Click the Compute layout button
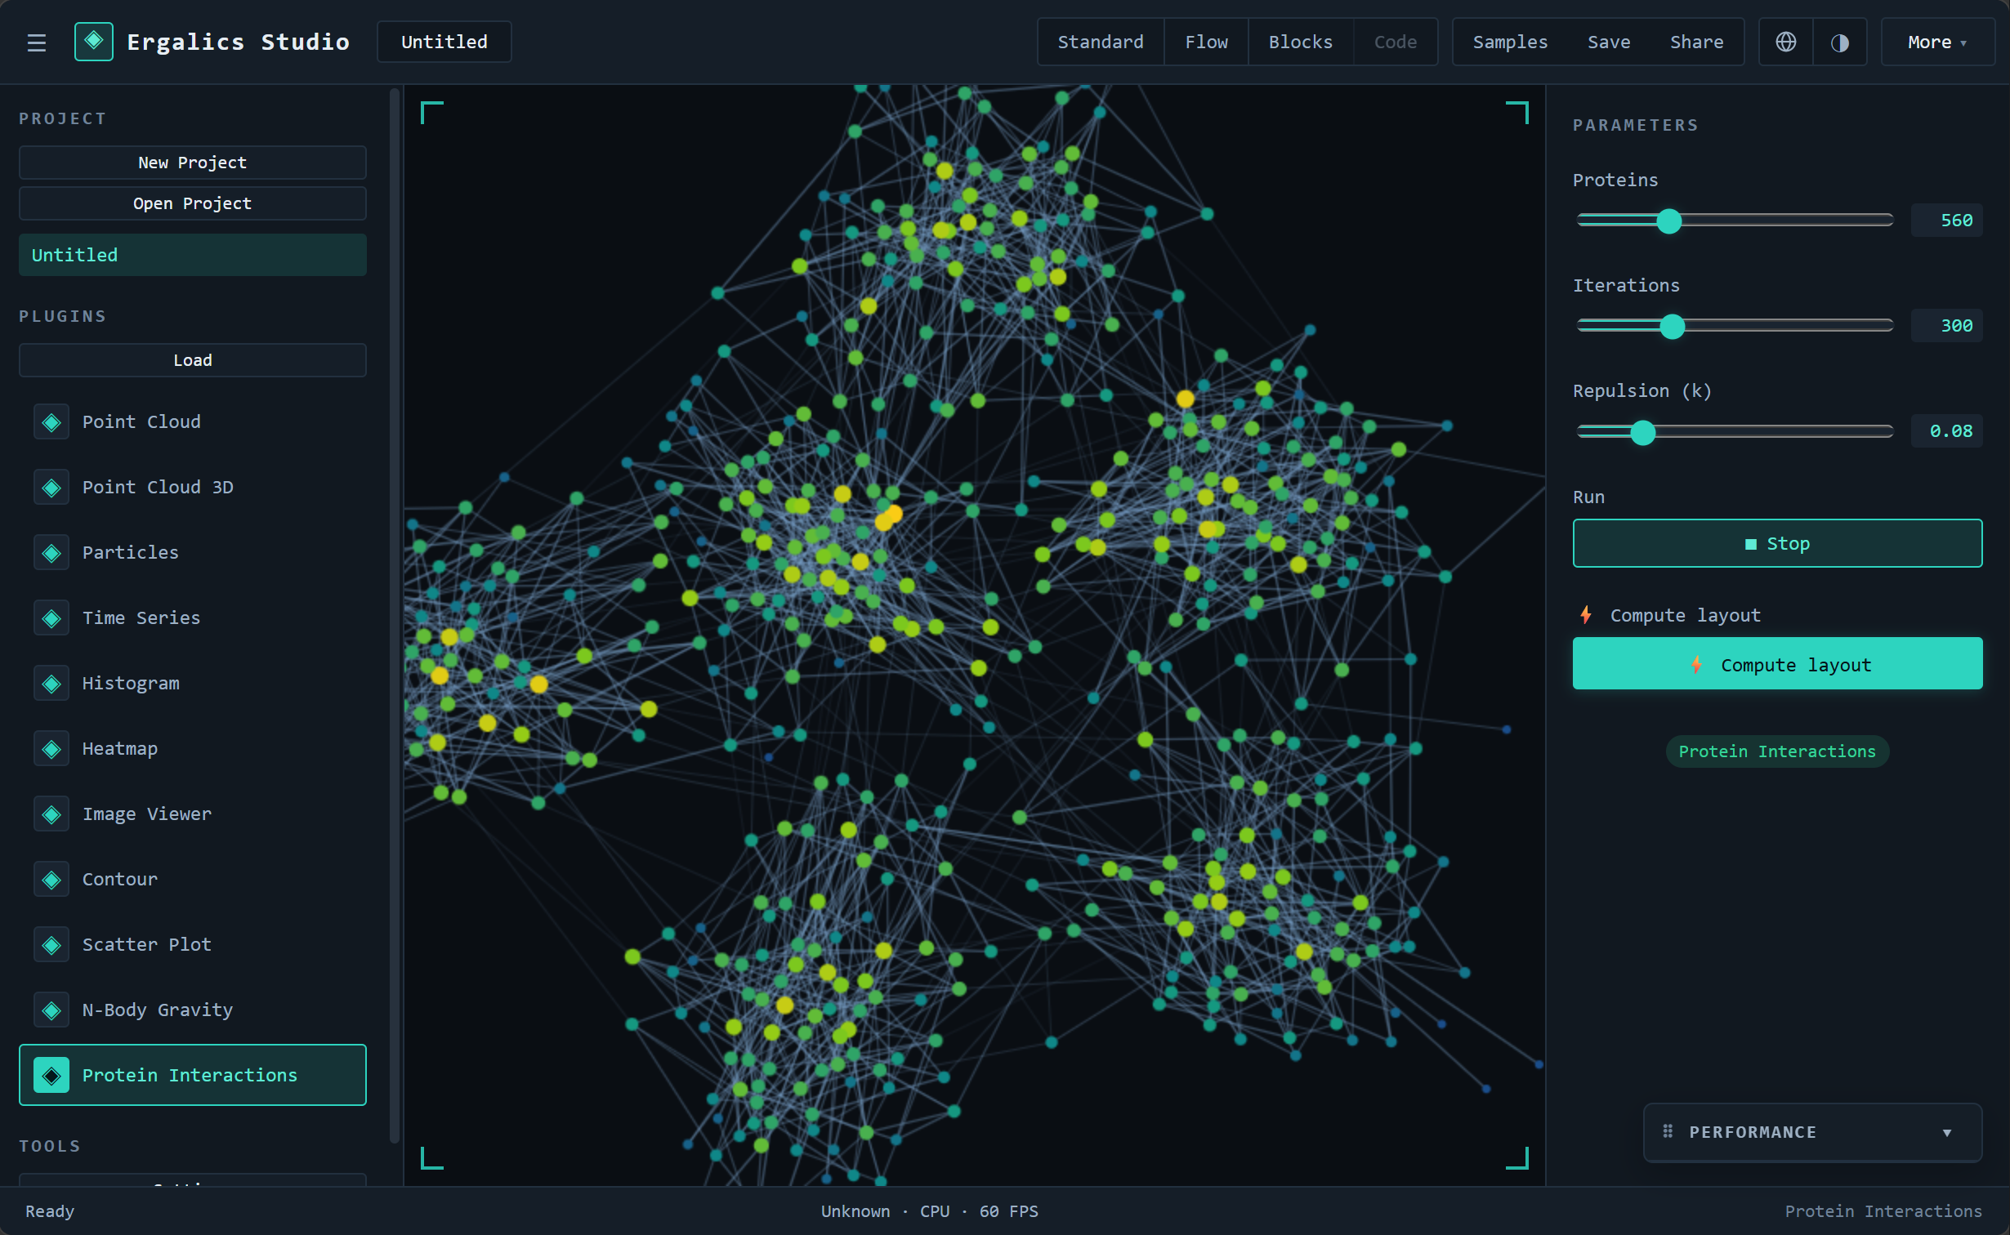The height and width of the screenshot is (1235, 2010). (1777, 664)
